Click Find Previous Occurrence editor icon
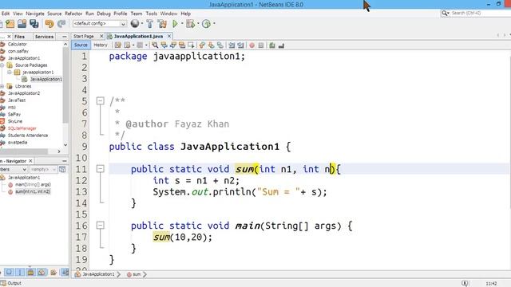Viewport: 511px width, 287px height. tap(164, 45)
